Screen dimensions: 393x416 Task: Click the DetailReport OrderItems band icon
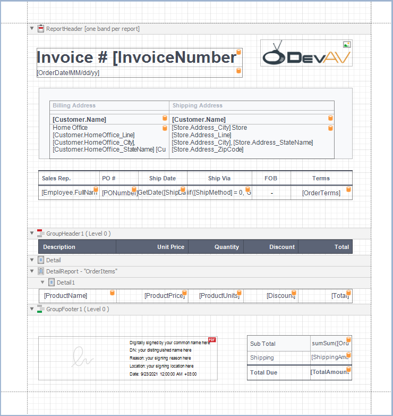tap(41, 271)
